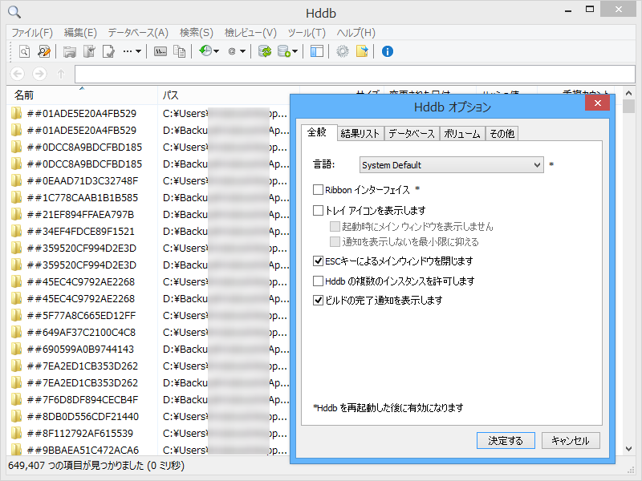Switch to the ボリューム tab
The image size is (642, 481).
pos(463,134)
